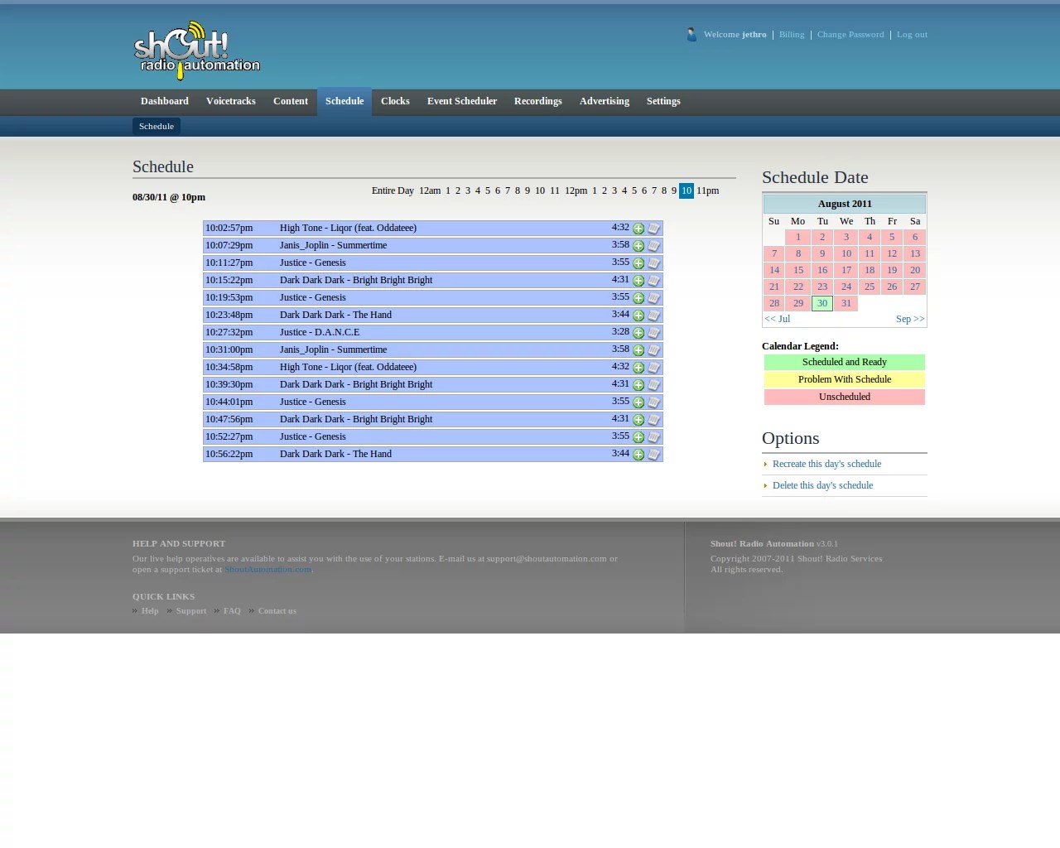Click Recreate this day's schedule link

click(826, 464)
